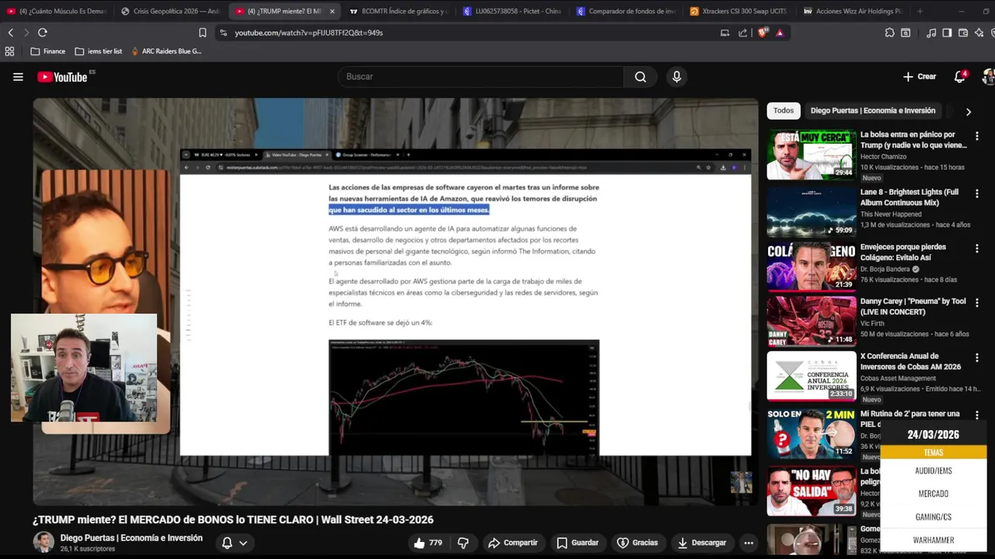Viewport: 995px width, 559px height.
Task: Click the address bar URL
Action: point(309,33)
